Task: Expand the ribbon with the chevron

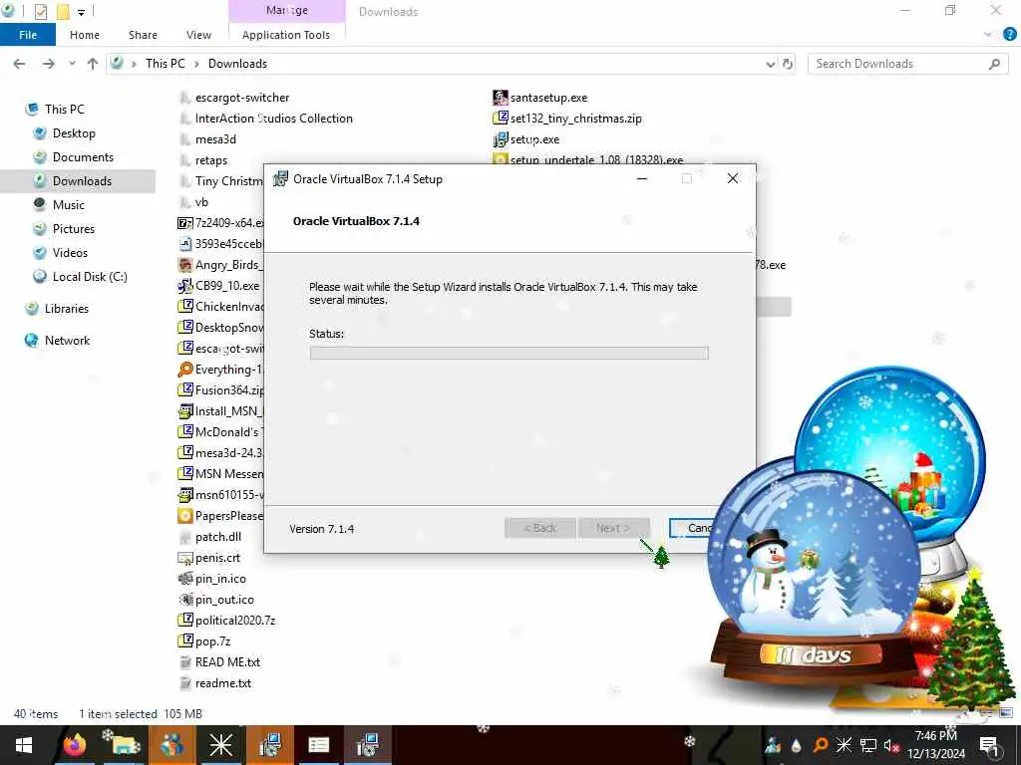Action: [988, 35]
